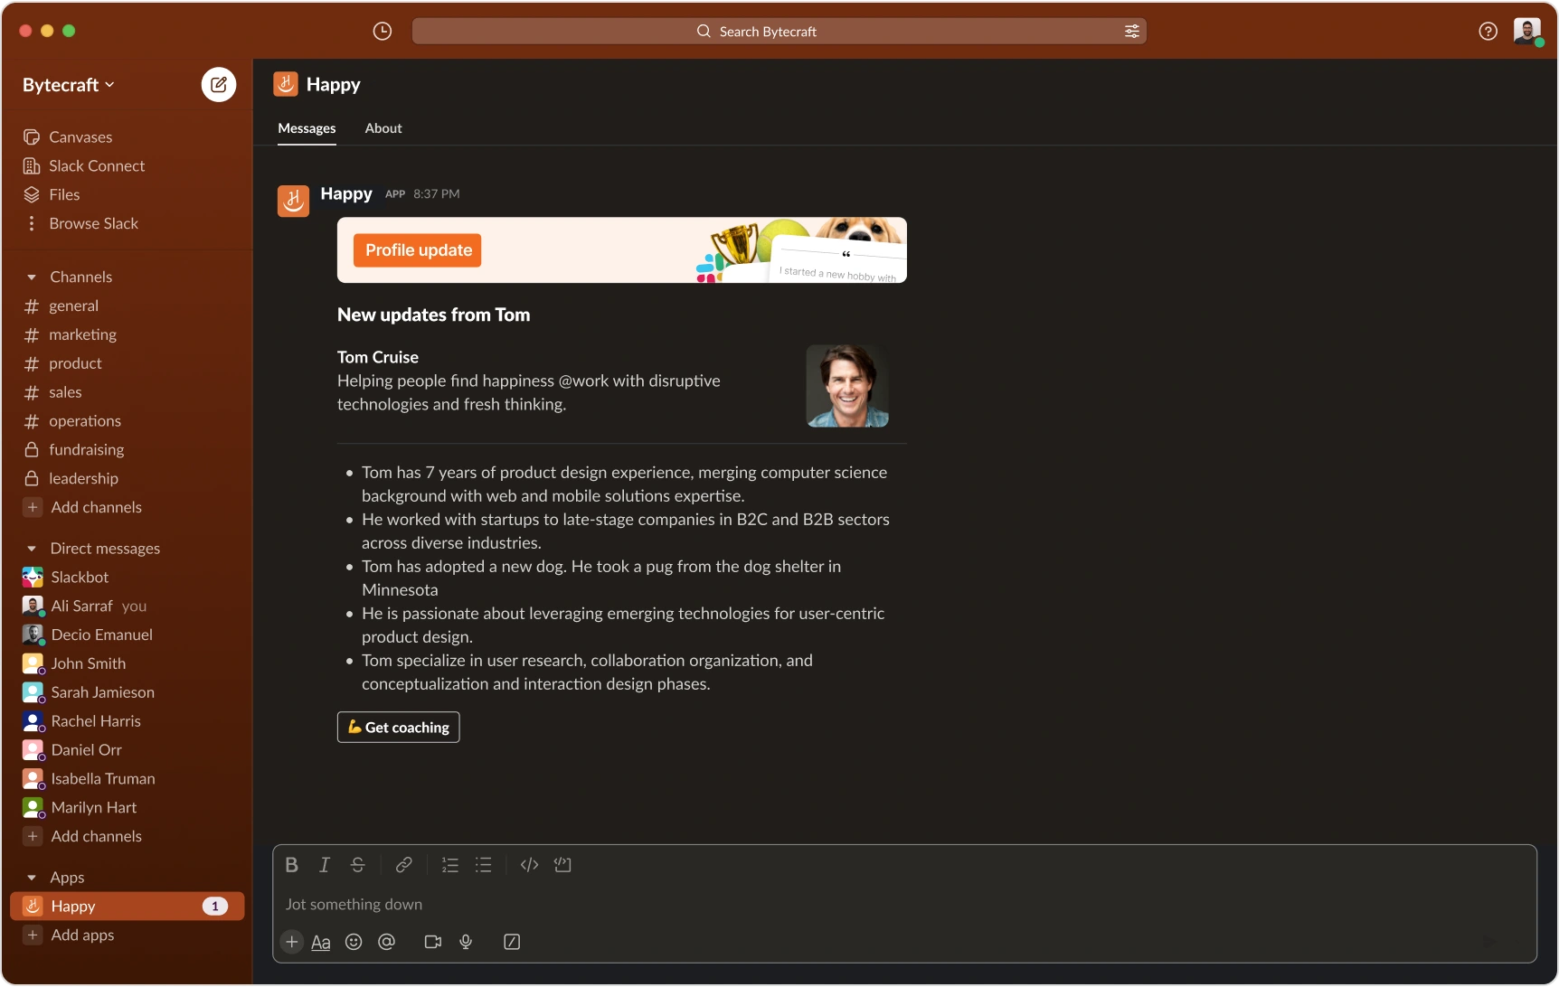Start a new message with compose icon
1559x987 pixels.
218,85
